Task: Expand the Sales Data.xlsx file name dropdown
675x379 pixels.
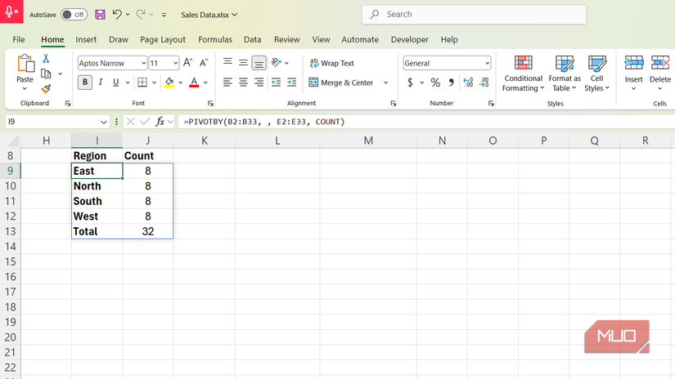Action: (235, 15)
